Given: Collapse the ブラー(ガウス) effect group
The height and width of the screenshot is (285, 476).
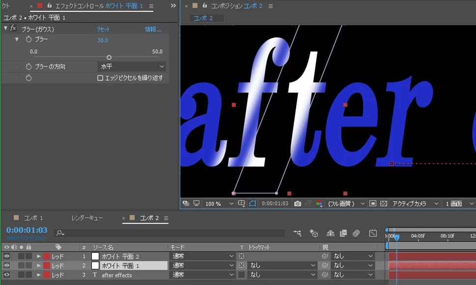Looking at the screenshot, I should (5, 28).
